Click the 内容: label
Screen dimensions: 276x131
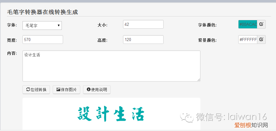pyautogui.click(x=12, y=53)
